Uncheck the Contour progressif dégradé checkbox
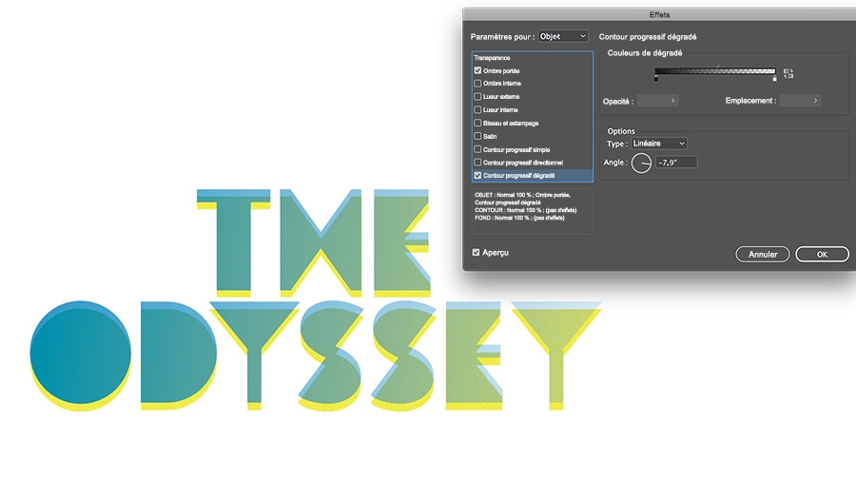Screen dimensions: 856x481 click(x=477, y=176)
